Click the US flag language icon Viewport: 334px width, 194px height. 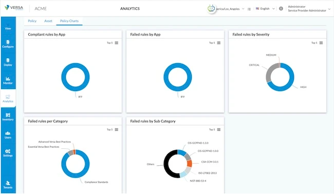click(257, 9)
